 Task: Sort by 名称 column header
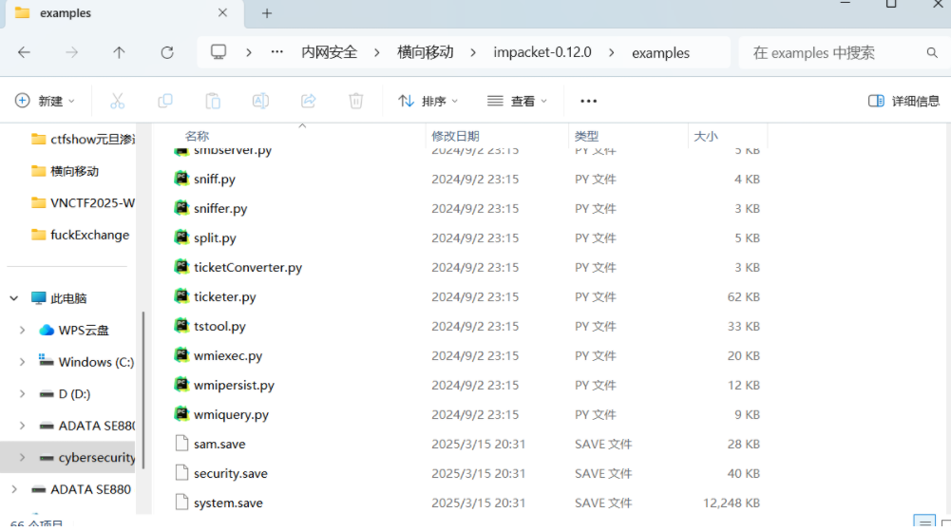point(197,136)
